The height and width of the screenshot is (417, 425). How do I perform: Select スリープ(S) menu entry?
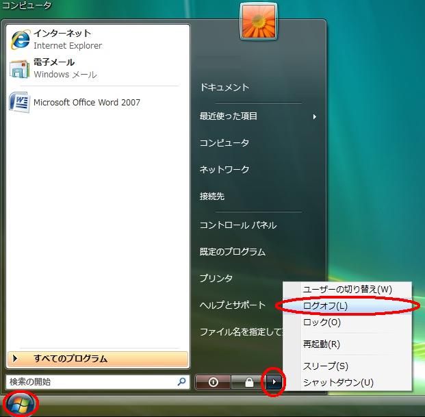325,366
